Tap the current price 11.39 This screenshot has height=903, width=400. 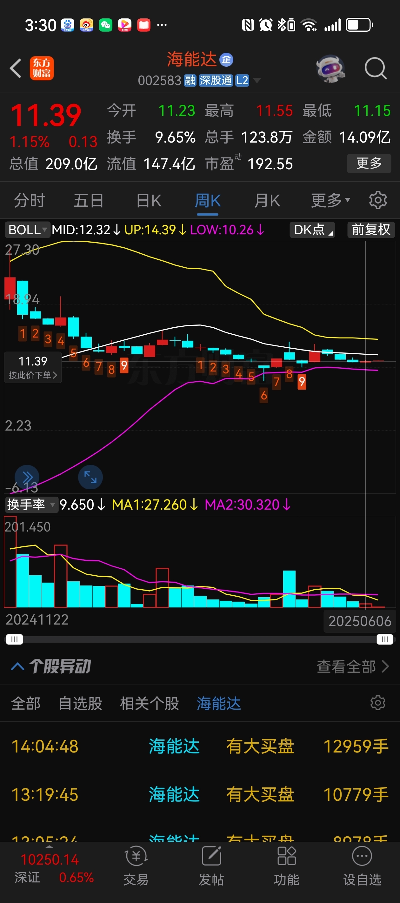[46, 115]
